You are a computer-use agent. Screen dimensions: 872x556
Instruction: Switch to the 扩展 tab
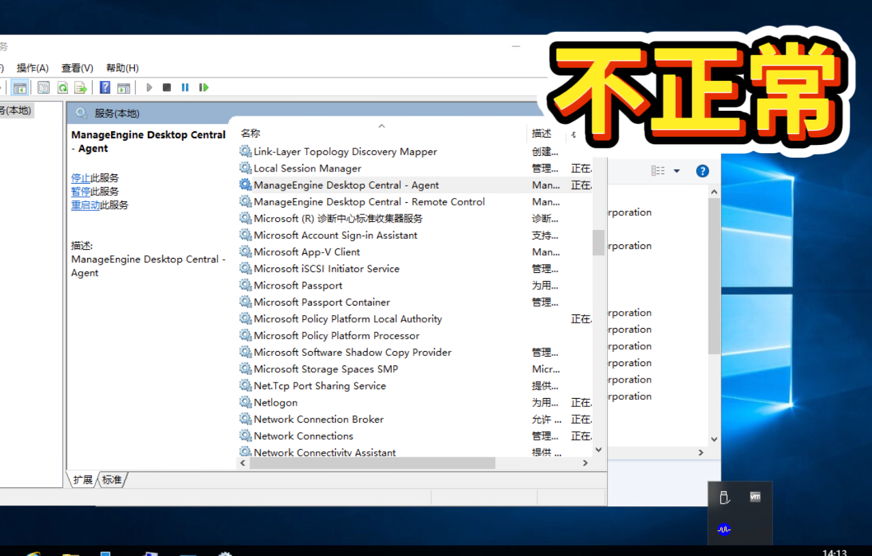[x=82, y=480]
